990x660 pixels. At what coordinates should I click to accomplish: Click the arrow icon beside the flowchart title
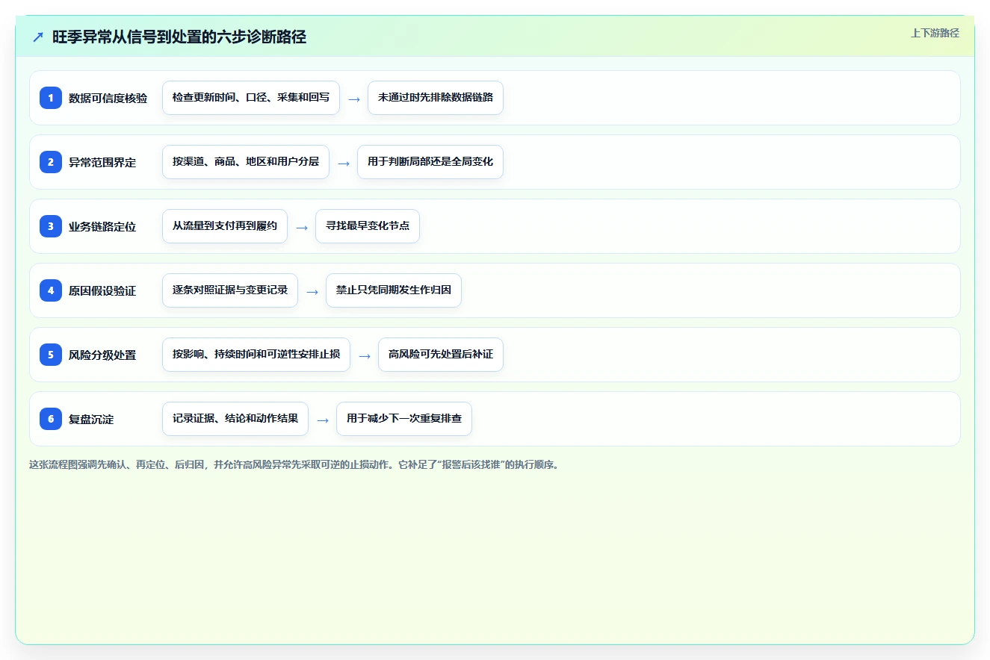(x=38, y=37)
